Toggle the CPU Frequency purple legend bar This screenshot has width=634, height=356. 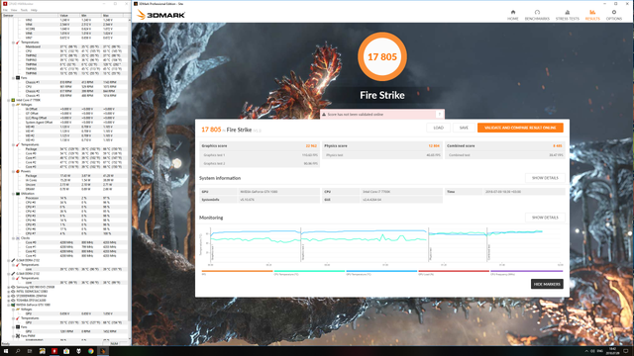click(x=526, y=271)
